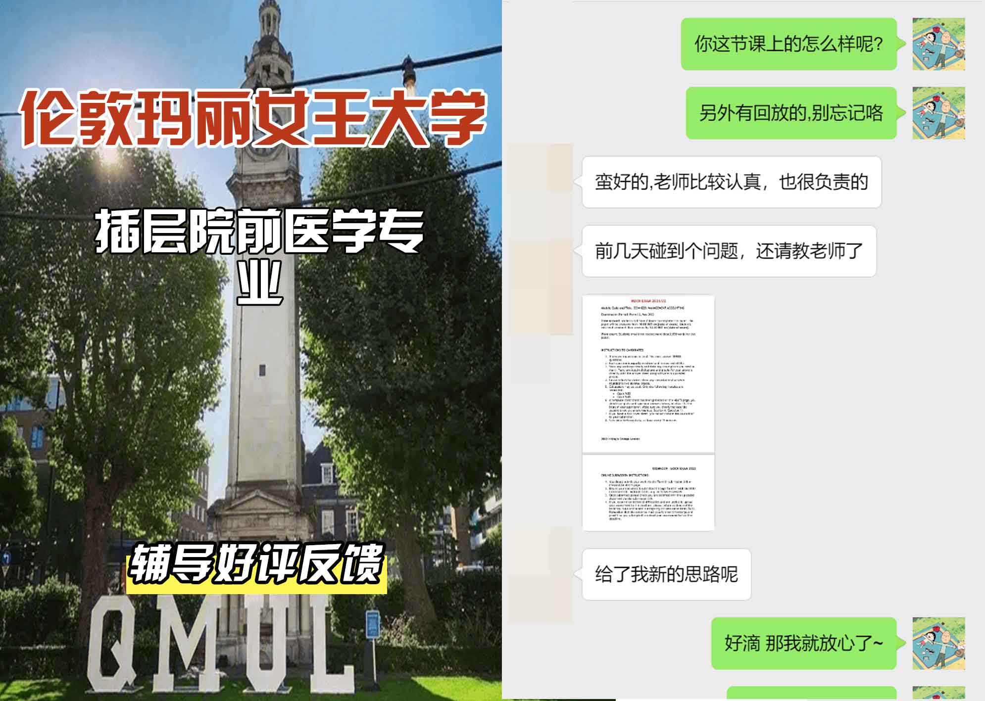
Task: Click the MOCK EXAM 2021/22 red title on document
Action: click(648, 302)
